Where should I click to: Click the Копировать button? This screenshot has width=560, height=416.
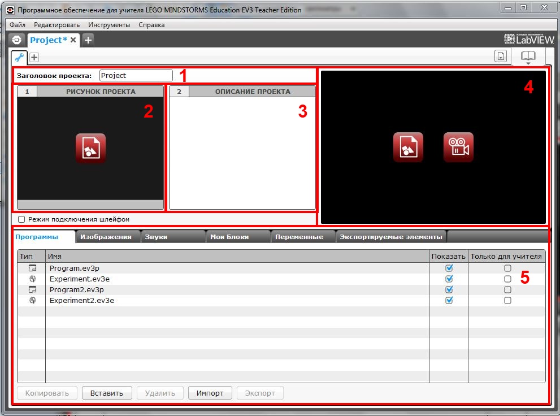[x=47, y=393]
